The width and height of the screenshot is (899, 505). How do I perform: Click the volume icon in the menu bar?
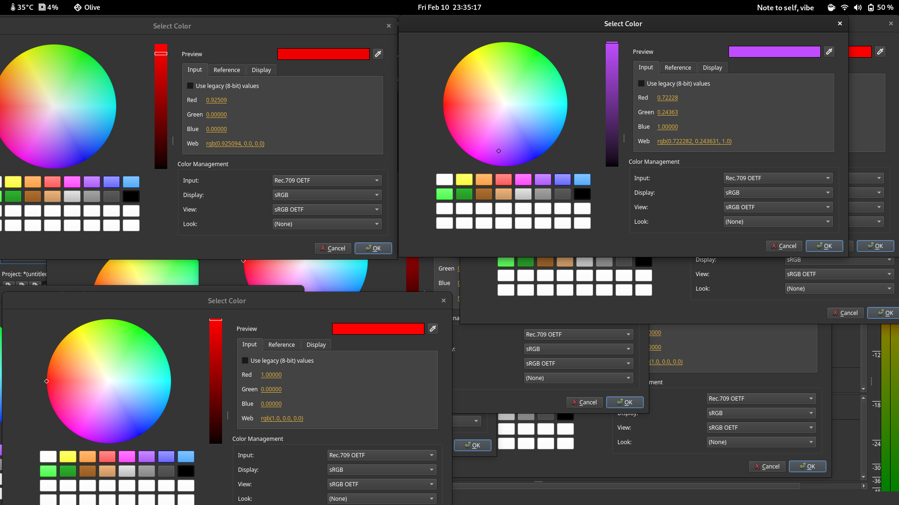click(x=857, y=7)
